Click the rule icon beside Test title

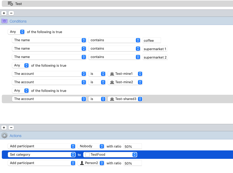[10, 4]
